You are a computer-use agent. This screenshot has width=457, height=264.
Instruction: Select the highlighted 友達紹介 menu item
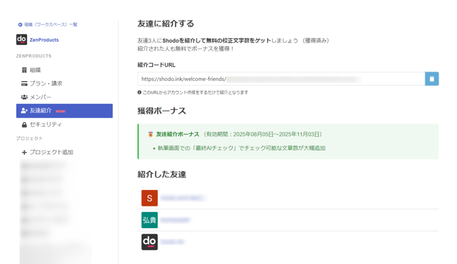pos(65,111)
